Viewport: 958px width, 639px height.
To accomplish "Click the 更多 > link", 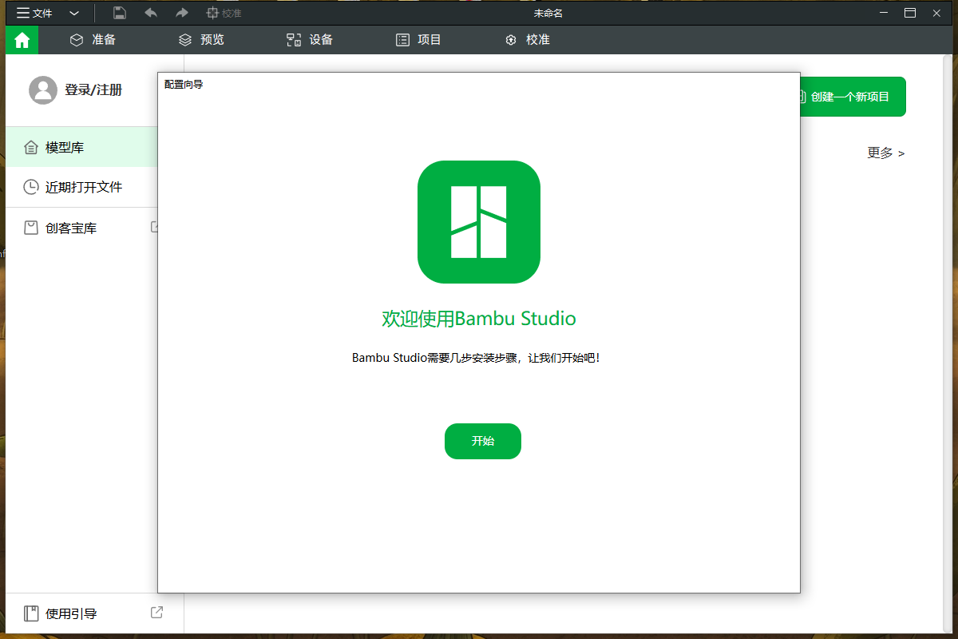I will click(x=886, y=153).
